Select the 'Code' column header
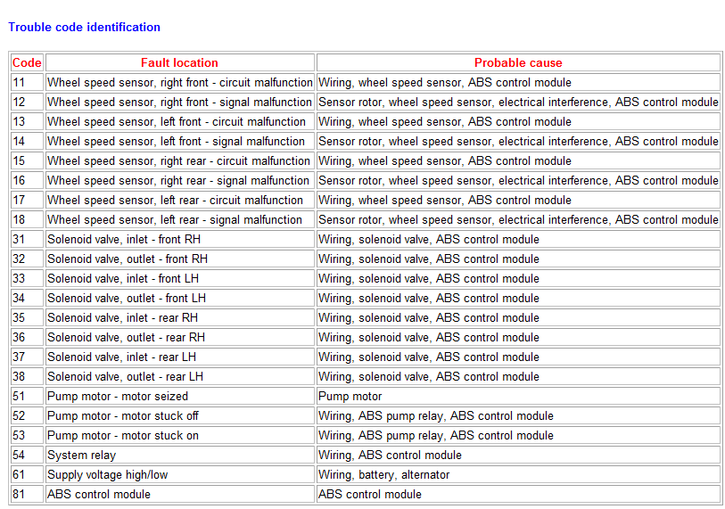725x509 pixels. pyautogui.click(x=27, y=62)
